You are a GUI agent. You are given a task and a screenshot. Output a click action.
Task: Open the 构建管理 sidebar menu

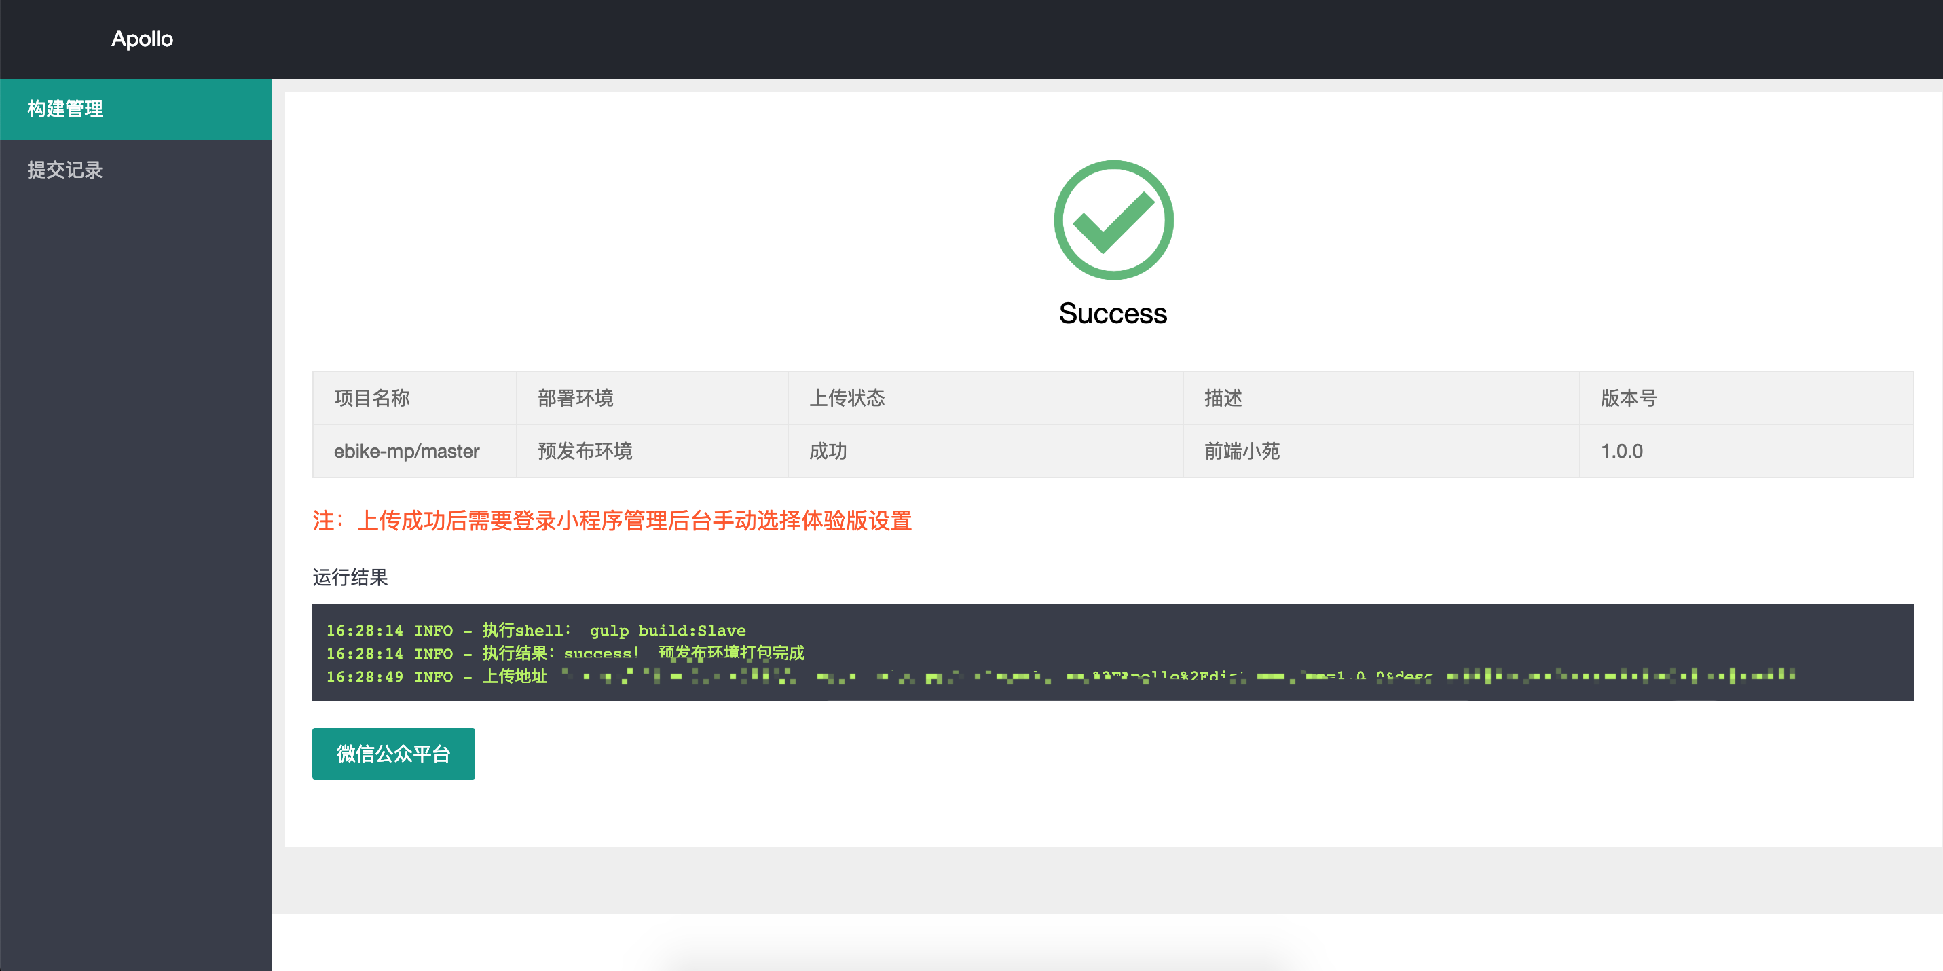66,109
